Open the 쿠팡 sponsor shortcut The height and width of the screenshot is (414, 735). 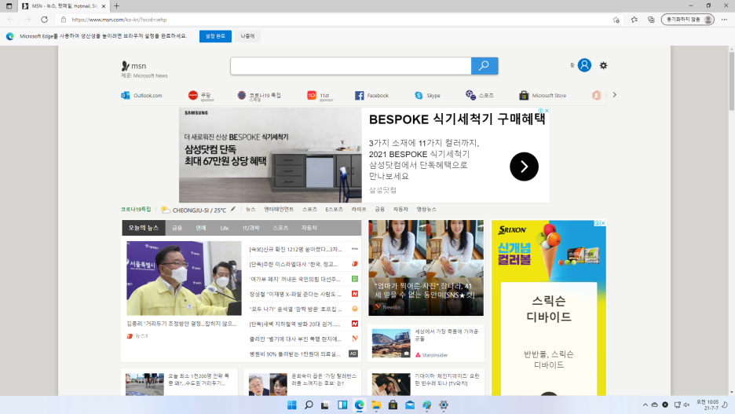click(x=201, y=96)
